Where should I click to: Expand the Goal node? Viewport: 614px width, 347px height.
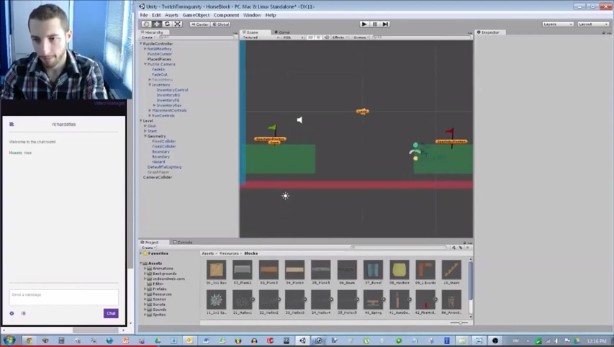pyautogui.click(x=145, y=126)
